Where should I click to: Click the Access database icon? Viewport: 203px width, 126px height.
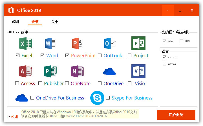[x=25, y=71]
